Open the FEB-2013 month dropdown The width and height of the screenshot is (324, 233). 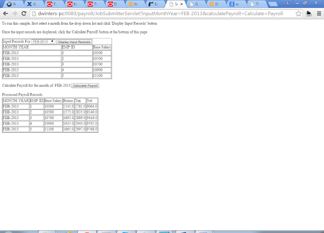tap(43, 42)
